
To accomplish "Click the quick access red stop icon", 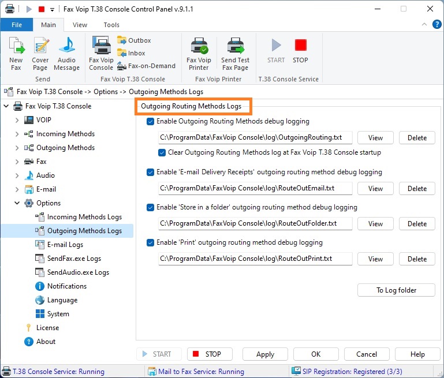I will 42,9.
